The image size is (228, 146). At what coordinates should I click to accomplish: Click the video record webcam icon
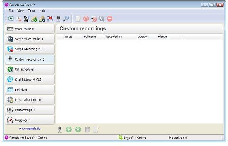coord(94,19)
